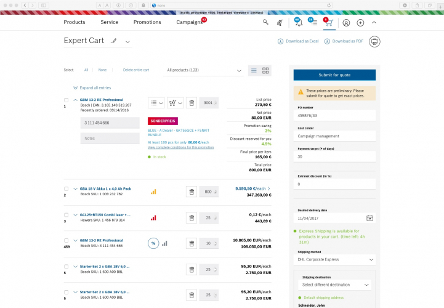444x308 pixels.
Task: Open the user account profile icon
Action: point(346,23)
